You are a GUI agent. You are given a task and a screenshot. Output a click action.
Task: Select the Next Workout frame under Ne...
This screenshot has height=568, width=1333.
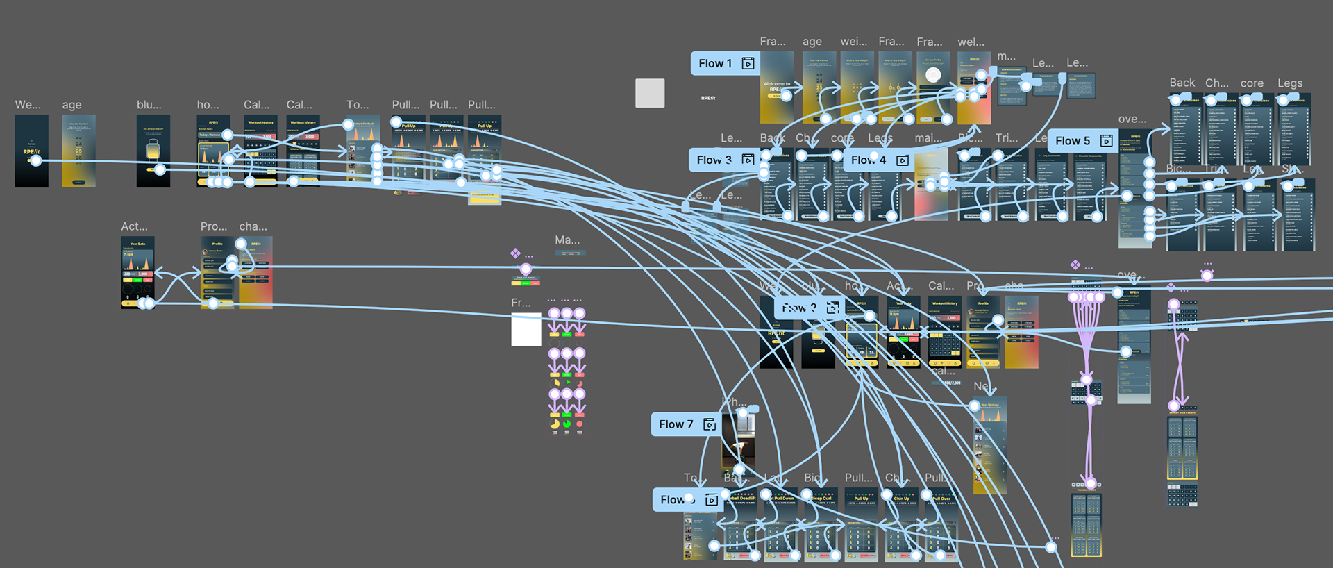(990, 446)
